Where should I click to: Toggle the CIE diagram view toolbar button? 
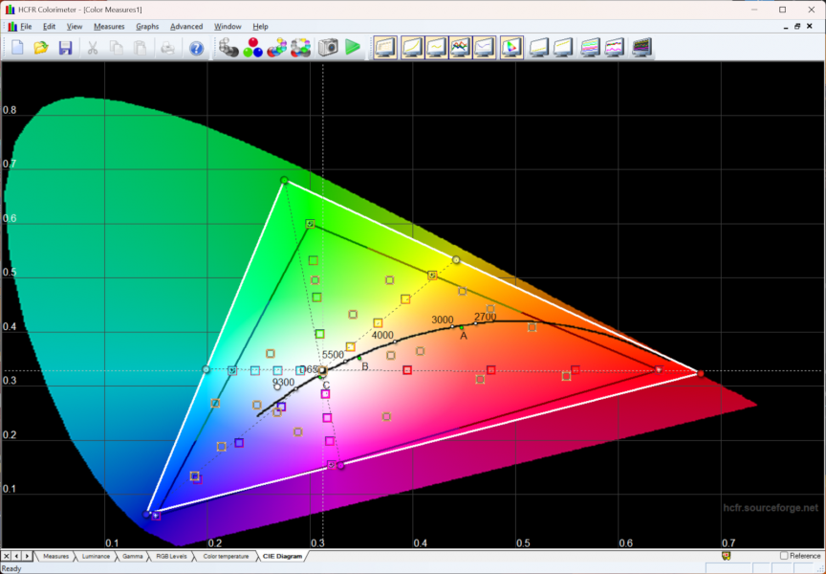[x=511, y=47]
